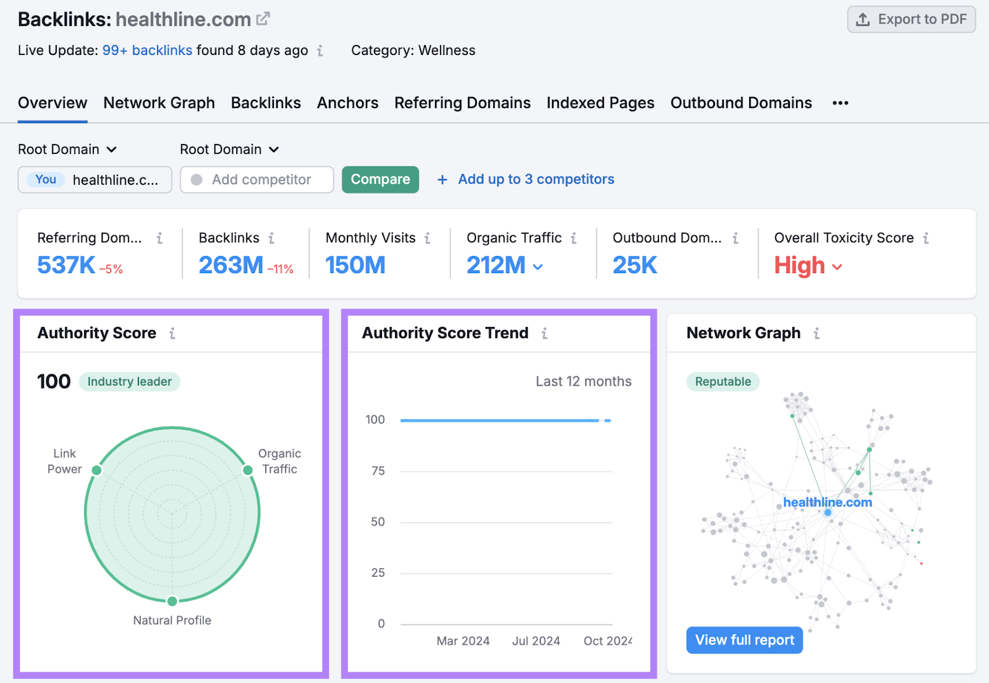Image resolution: width=989 pixels, height=683 pixels.
Task: Open the Organic Traffic value dropdown
Action: [537, 266]
